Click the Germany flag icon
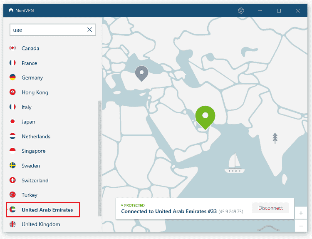The width and height of the screenshot is (312, 239). 12,77
